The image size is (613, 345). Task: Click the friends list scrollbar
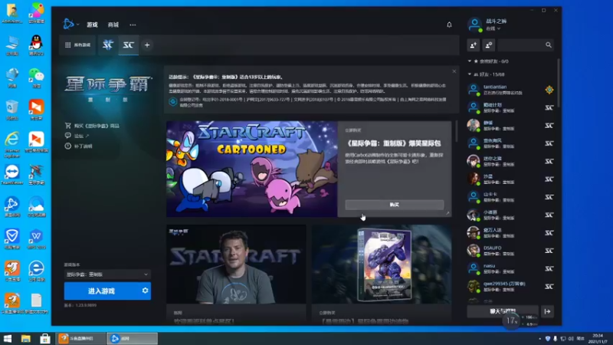coord(559,83)
